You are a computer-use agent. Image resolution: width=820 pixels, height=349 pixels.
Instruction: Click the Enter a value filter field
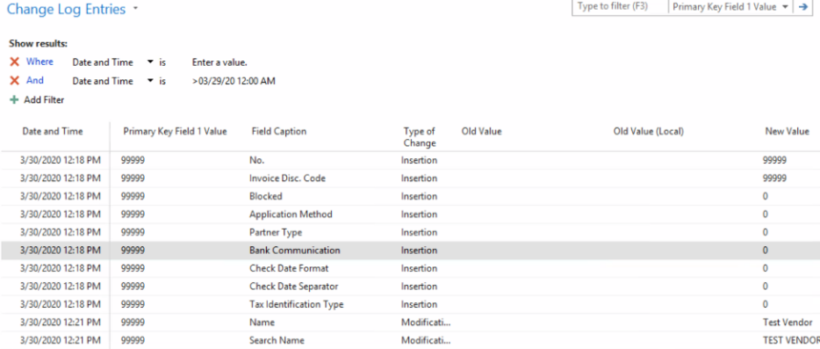219,62
